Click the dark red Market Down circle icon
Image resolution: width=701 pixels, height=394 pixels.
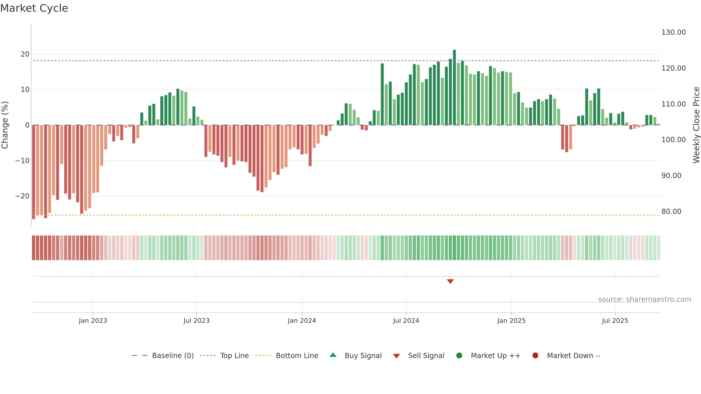[x=535, y=355]
